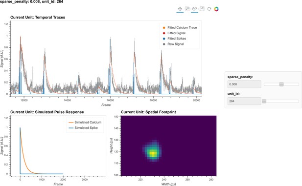The width and height of the screenshot is (302, 186).
Task: Open the Bokeh logo link
Action: [216, 9]
